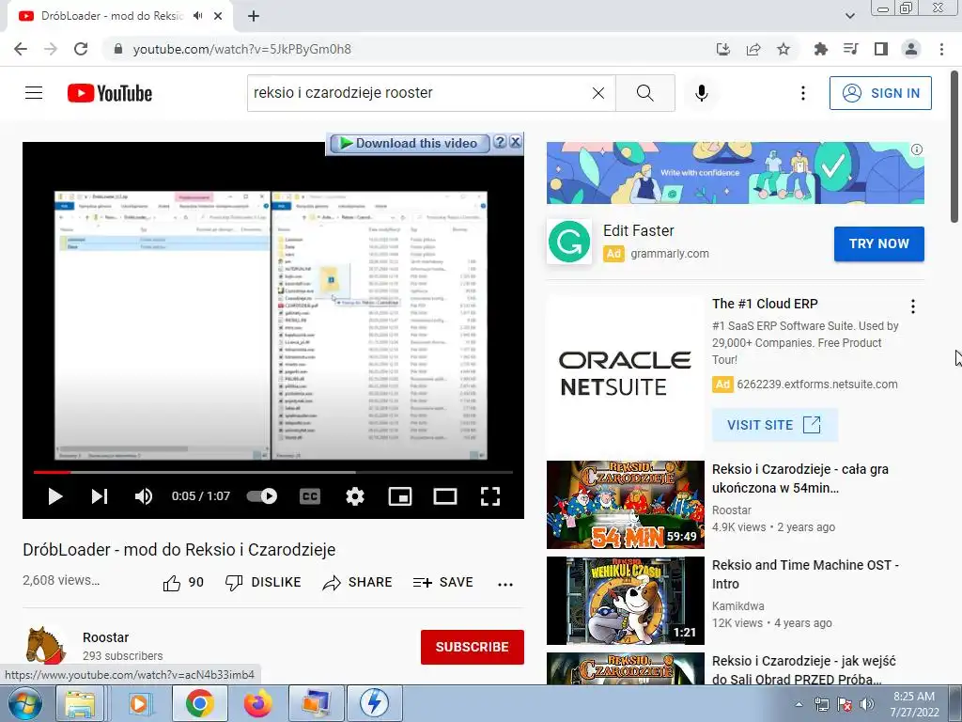Run search with the magnifier button

click(x=644, y=93)
